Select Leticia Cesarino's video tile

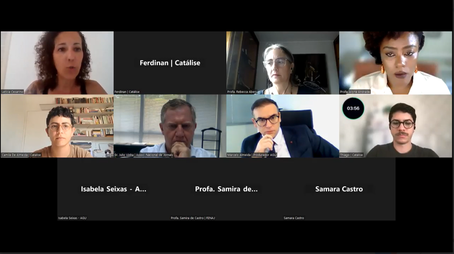coord(57,62)
